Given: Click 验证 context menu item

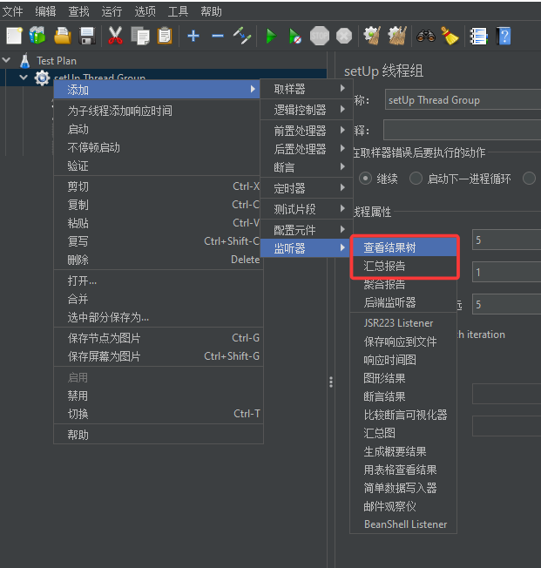Looking at the screenshot, I should 157,166.
